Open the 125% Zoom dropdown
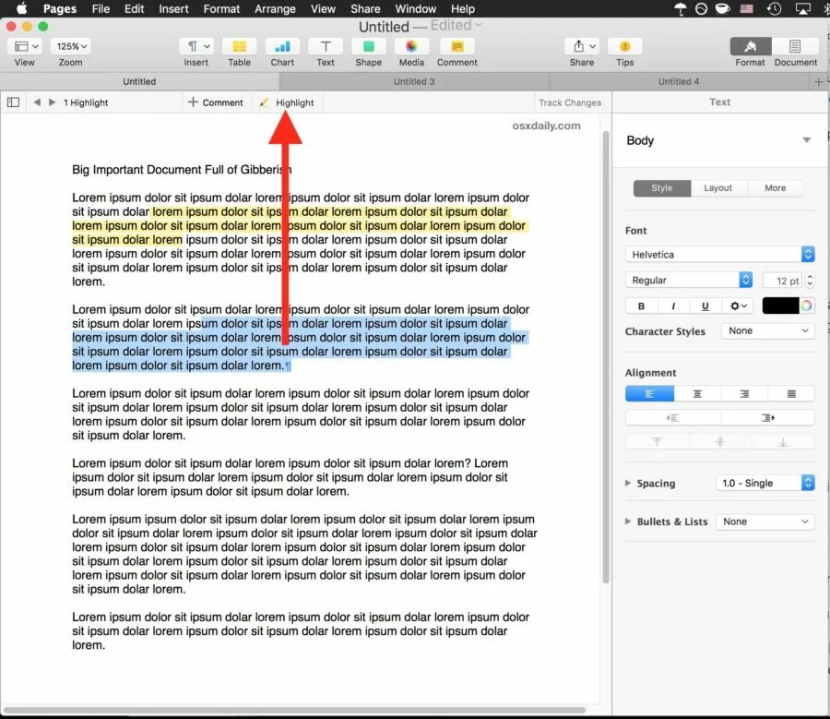The height and width of the screenshot is (719, 830). [x=70, y=47]
